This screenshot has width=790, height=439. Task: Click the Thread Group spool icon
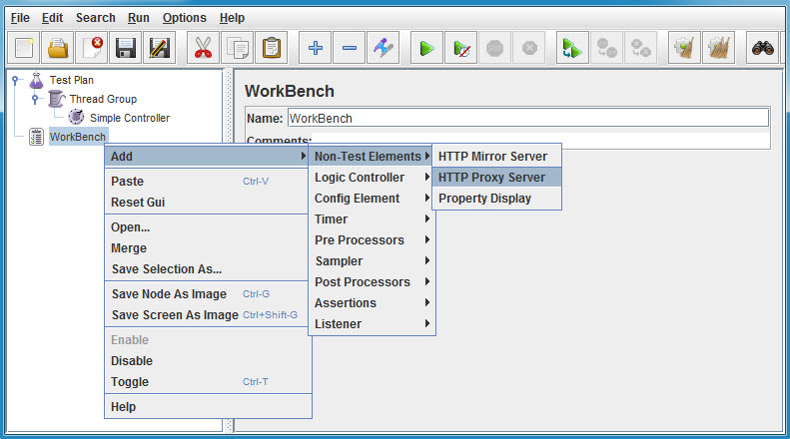[x=56, y=99]
